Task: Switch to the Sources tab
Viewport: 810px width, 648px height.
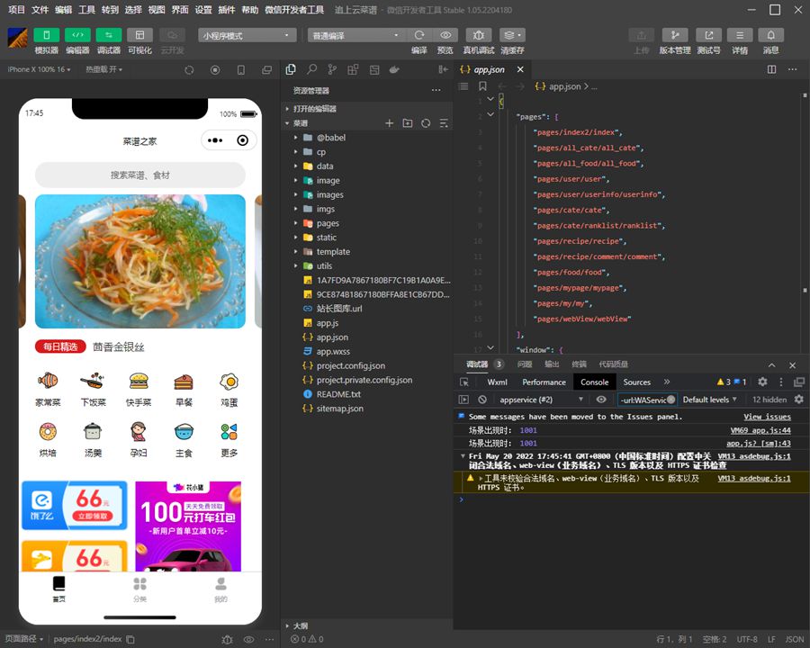Action: pyautogui.click(x=636, y=382)
